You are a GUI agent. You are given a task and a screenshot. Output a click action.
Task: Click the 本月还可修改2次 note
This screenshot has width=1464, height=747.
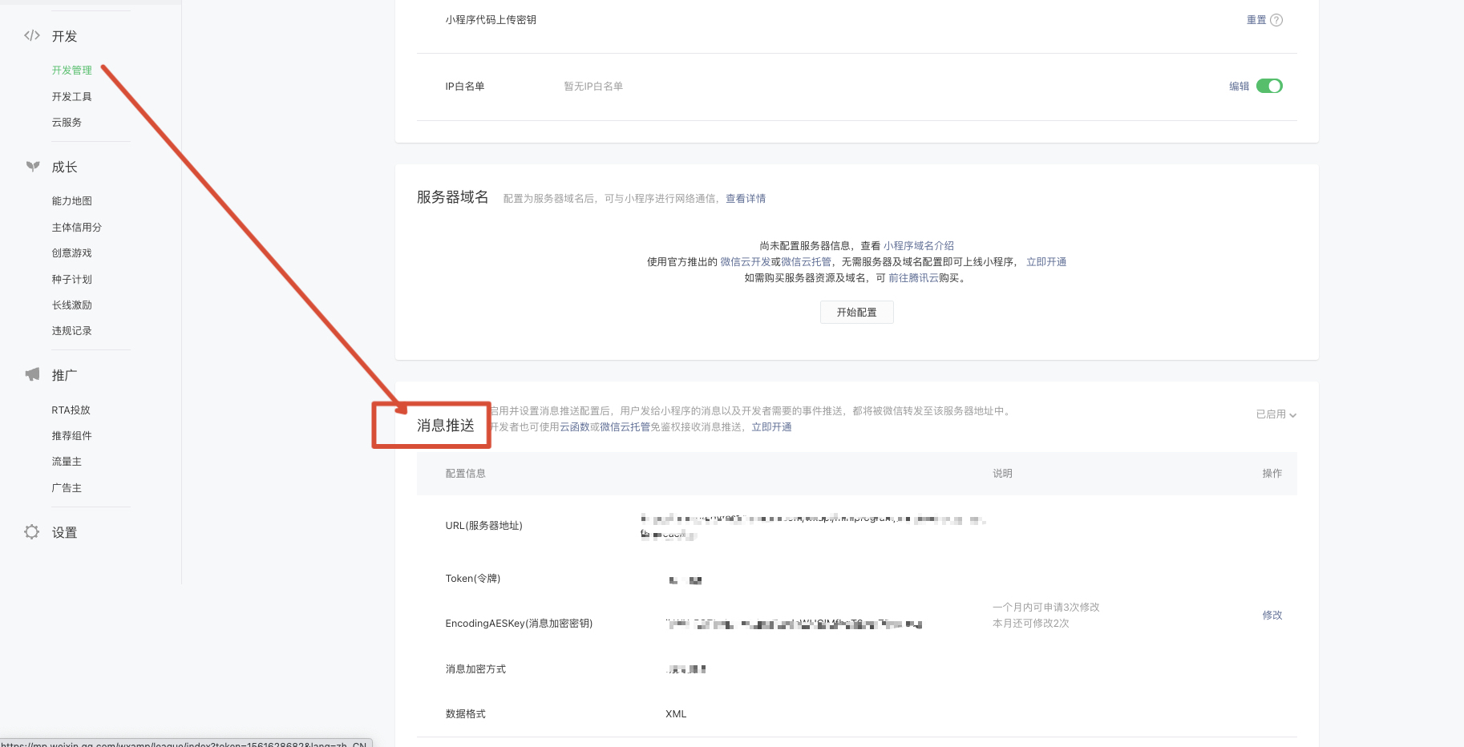click(x=1031, y=624)
